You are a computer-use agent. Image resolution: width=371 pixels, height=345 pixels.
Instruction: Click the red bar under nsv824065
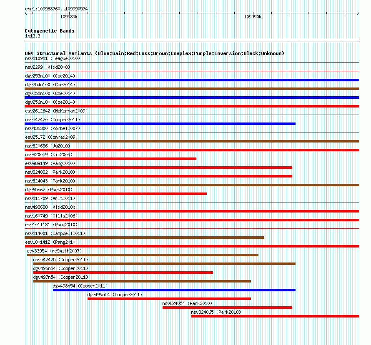pos(275,316)
